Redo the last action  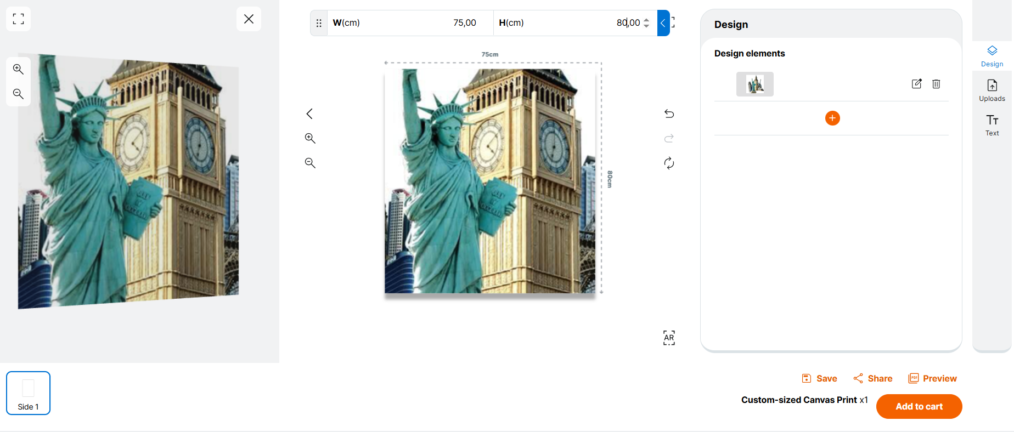coord(669,138)
